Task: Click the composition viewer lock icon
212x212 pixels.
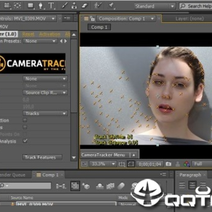Action: point(92,19)
